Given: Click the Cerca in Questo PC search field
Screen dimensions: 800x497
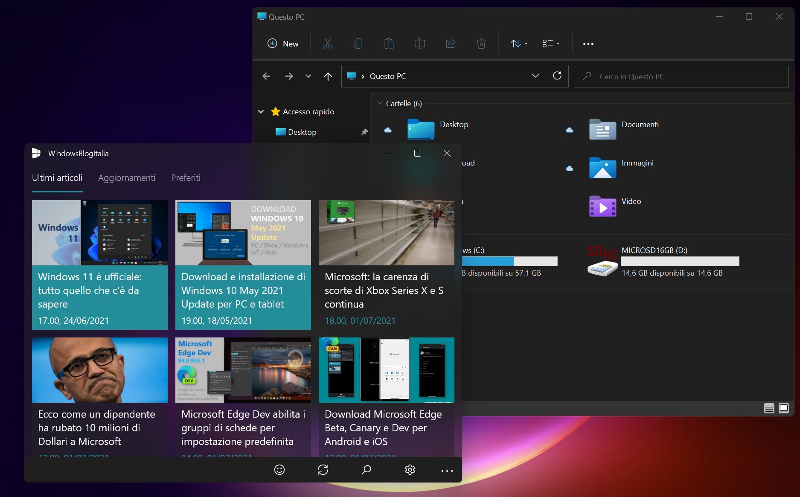Looking at the screenshot, I should (681, 76).
